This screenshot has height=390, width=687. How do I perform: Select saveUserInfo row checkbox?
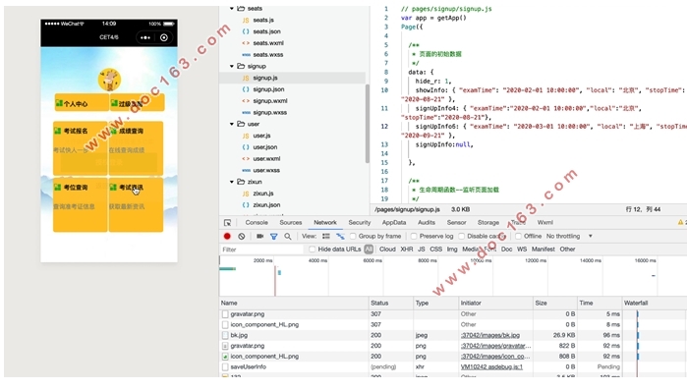(x=225, y=366)
